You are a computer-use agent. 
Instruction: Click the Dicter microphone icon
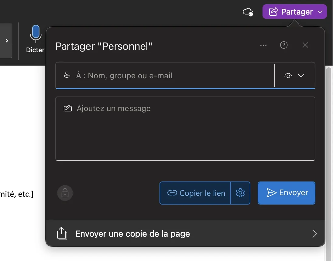36,33
